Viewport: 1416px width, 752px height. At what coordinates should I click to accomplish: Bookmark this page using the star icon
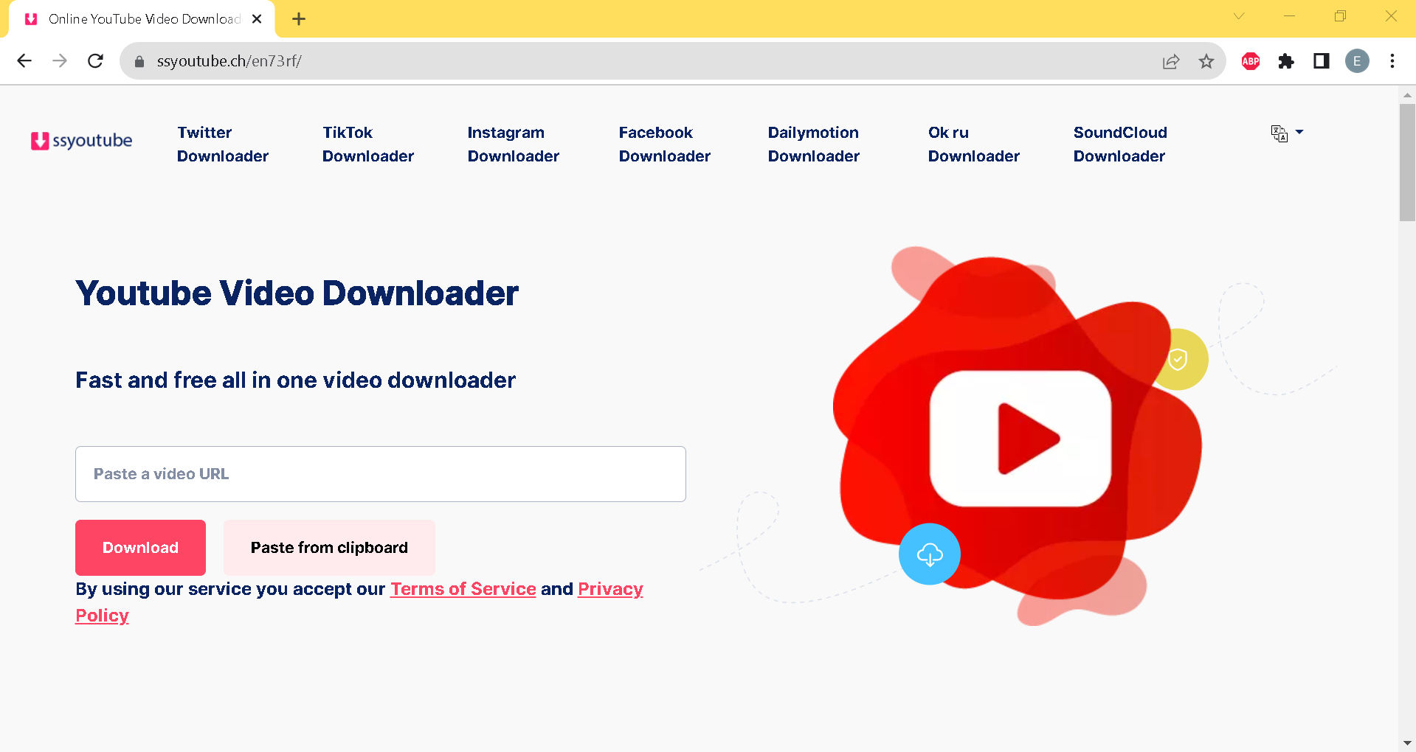coord(1207,61)
